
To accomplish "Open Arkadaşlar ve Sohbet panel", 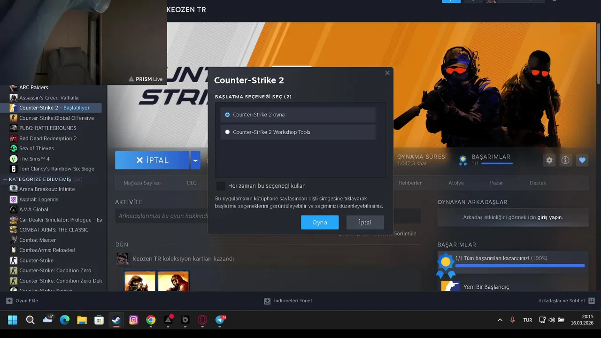I will [566, 300].
